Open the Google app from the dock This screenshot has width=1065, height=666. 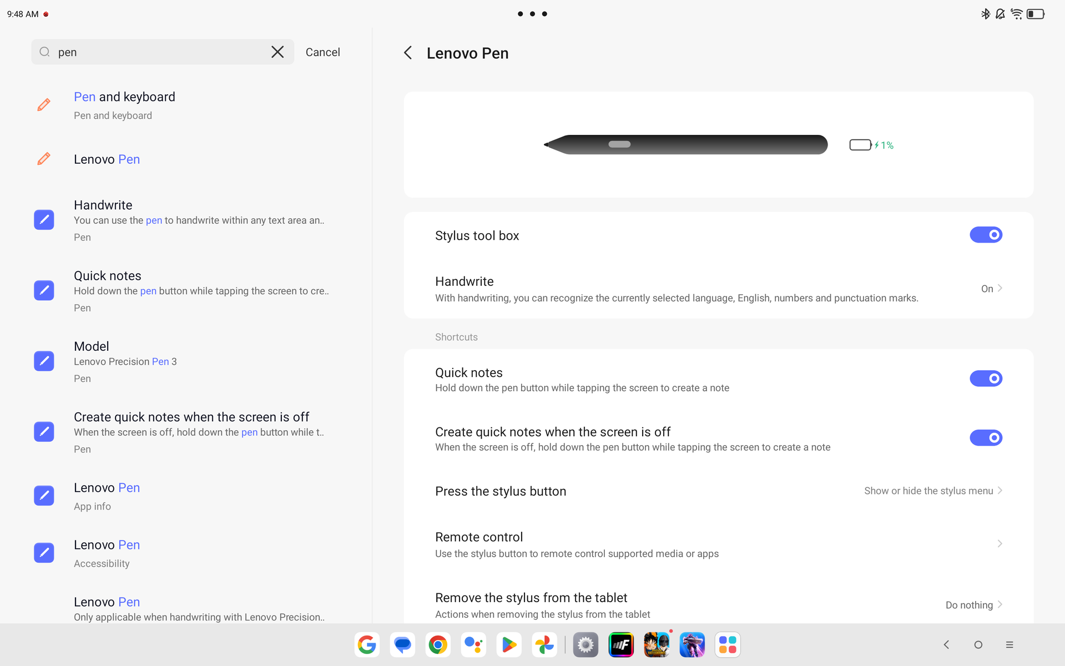click(x=367, y=645)
